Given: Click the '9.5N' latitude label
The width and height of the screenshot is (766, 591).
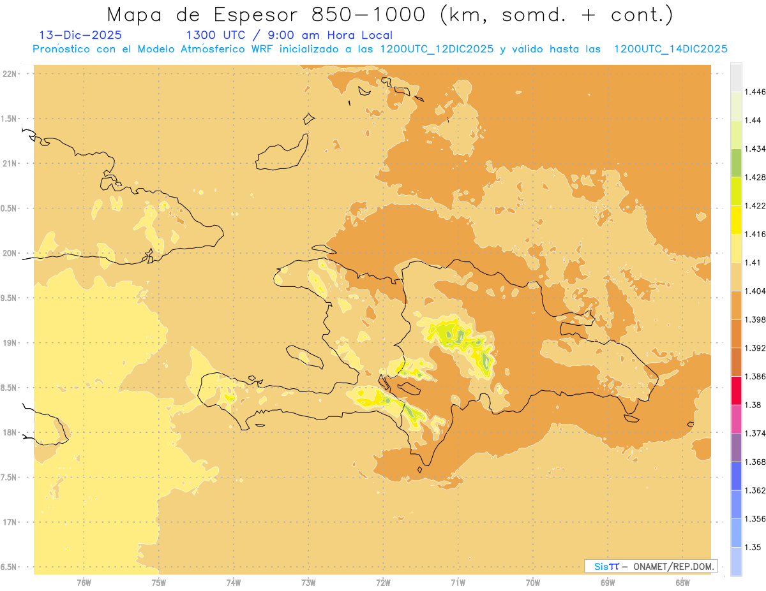Looking at the screenshot, I should pyautogui.click(x=10, y=298).
